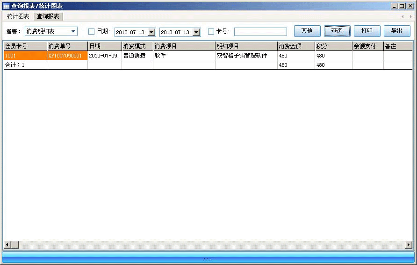Click the 明细项目 column header
The height and width of the screenshot is (265, 417).
coord(246,46)
